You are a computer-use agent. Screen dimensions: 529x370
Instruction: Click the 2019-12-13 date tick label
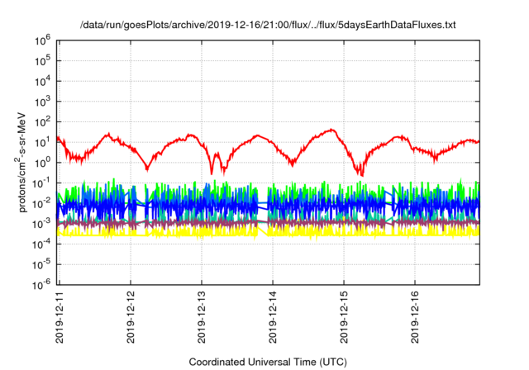pyautogui.click(x=202, y=317)
